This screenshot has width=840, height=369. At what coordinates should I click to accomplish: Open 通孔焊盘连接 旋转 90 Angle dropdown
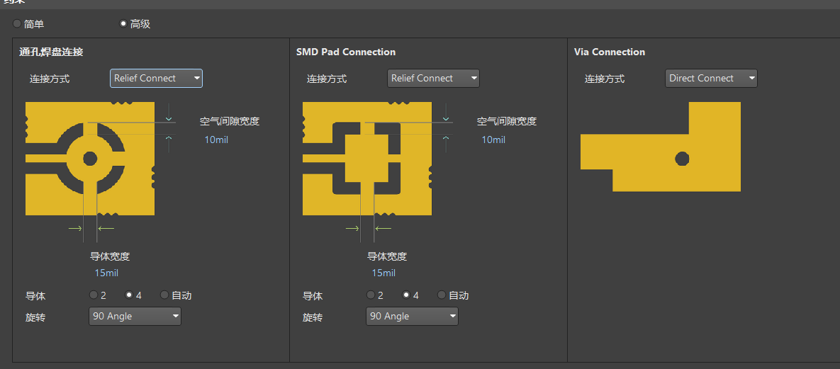pos(135,316)
